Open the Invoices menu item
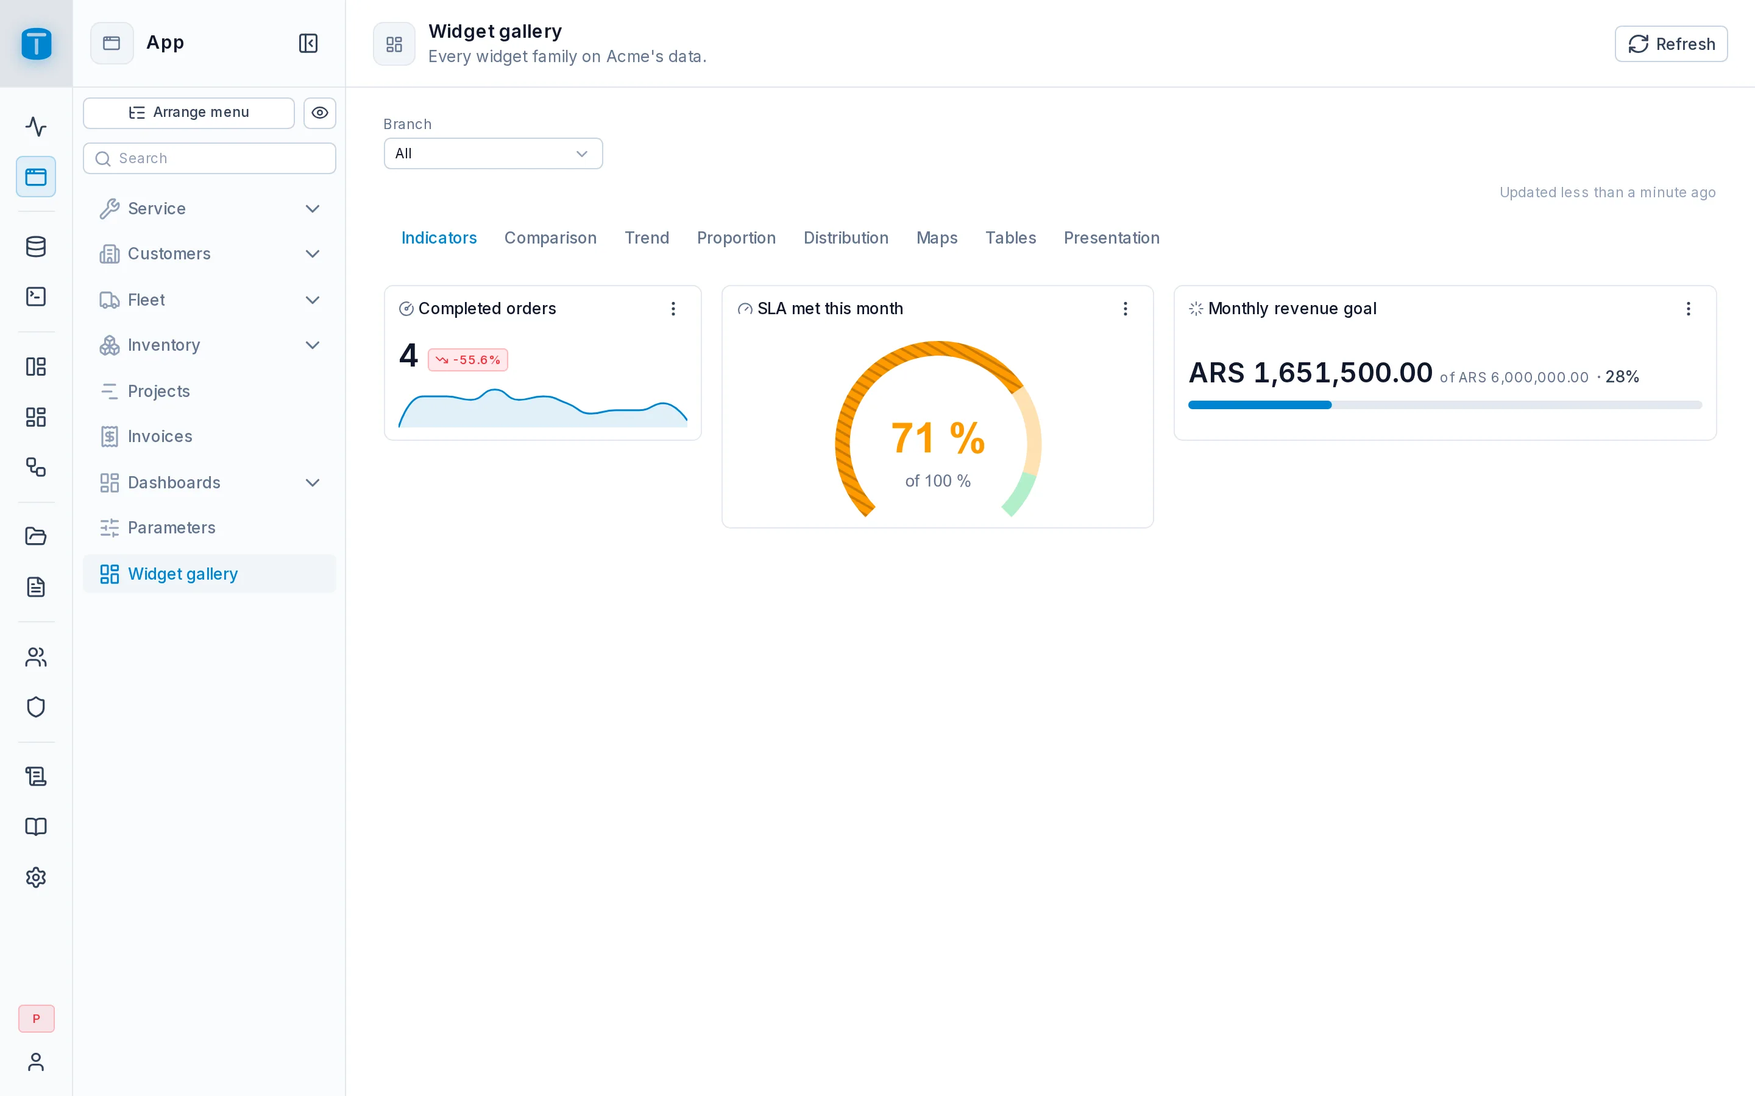This screenshot has height=1096, width=1755. click(x=210, y=437)
